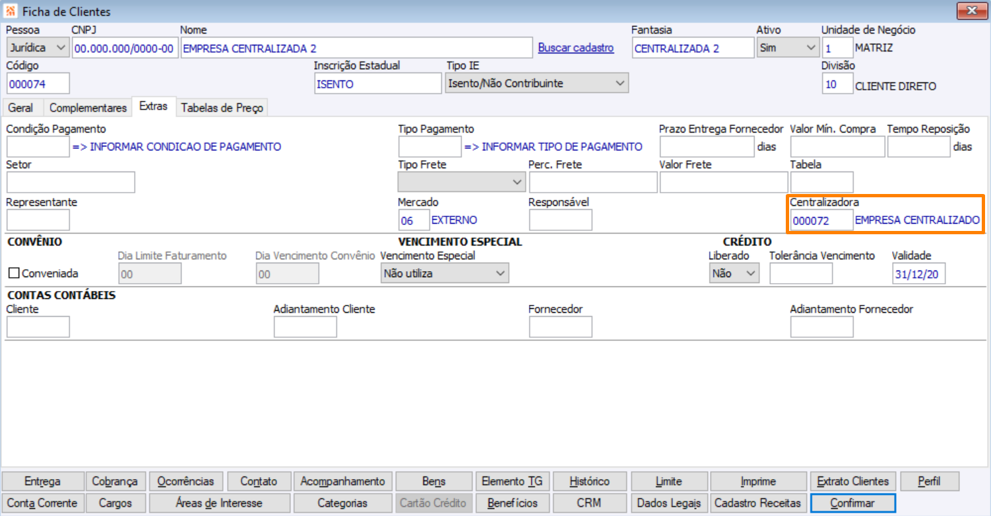
Task: Click the Dados Legais button
Action: [669, 503]
